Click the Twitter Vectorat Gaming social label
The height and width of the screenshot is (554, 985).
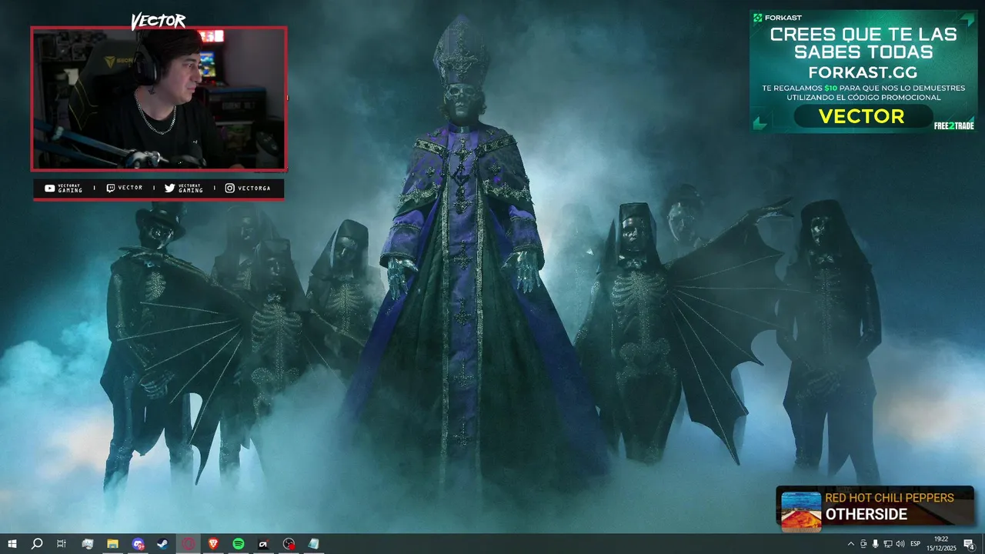coord(183,189)
